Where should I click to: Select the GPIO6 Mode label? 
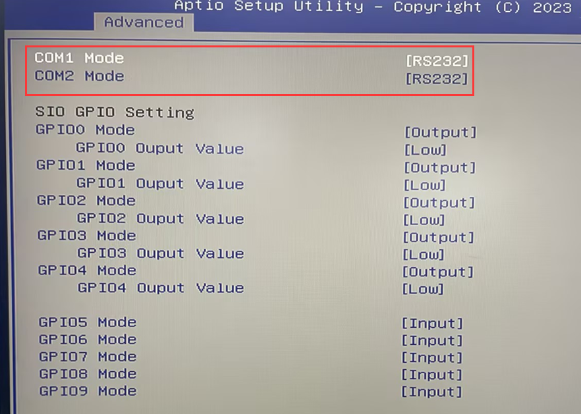88,340
